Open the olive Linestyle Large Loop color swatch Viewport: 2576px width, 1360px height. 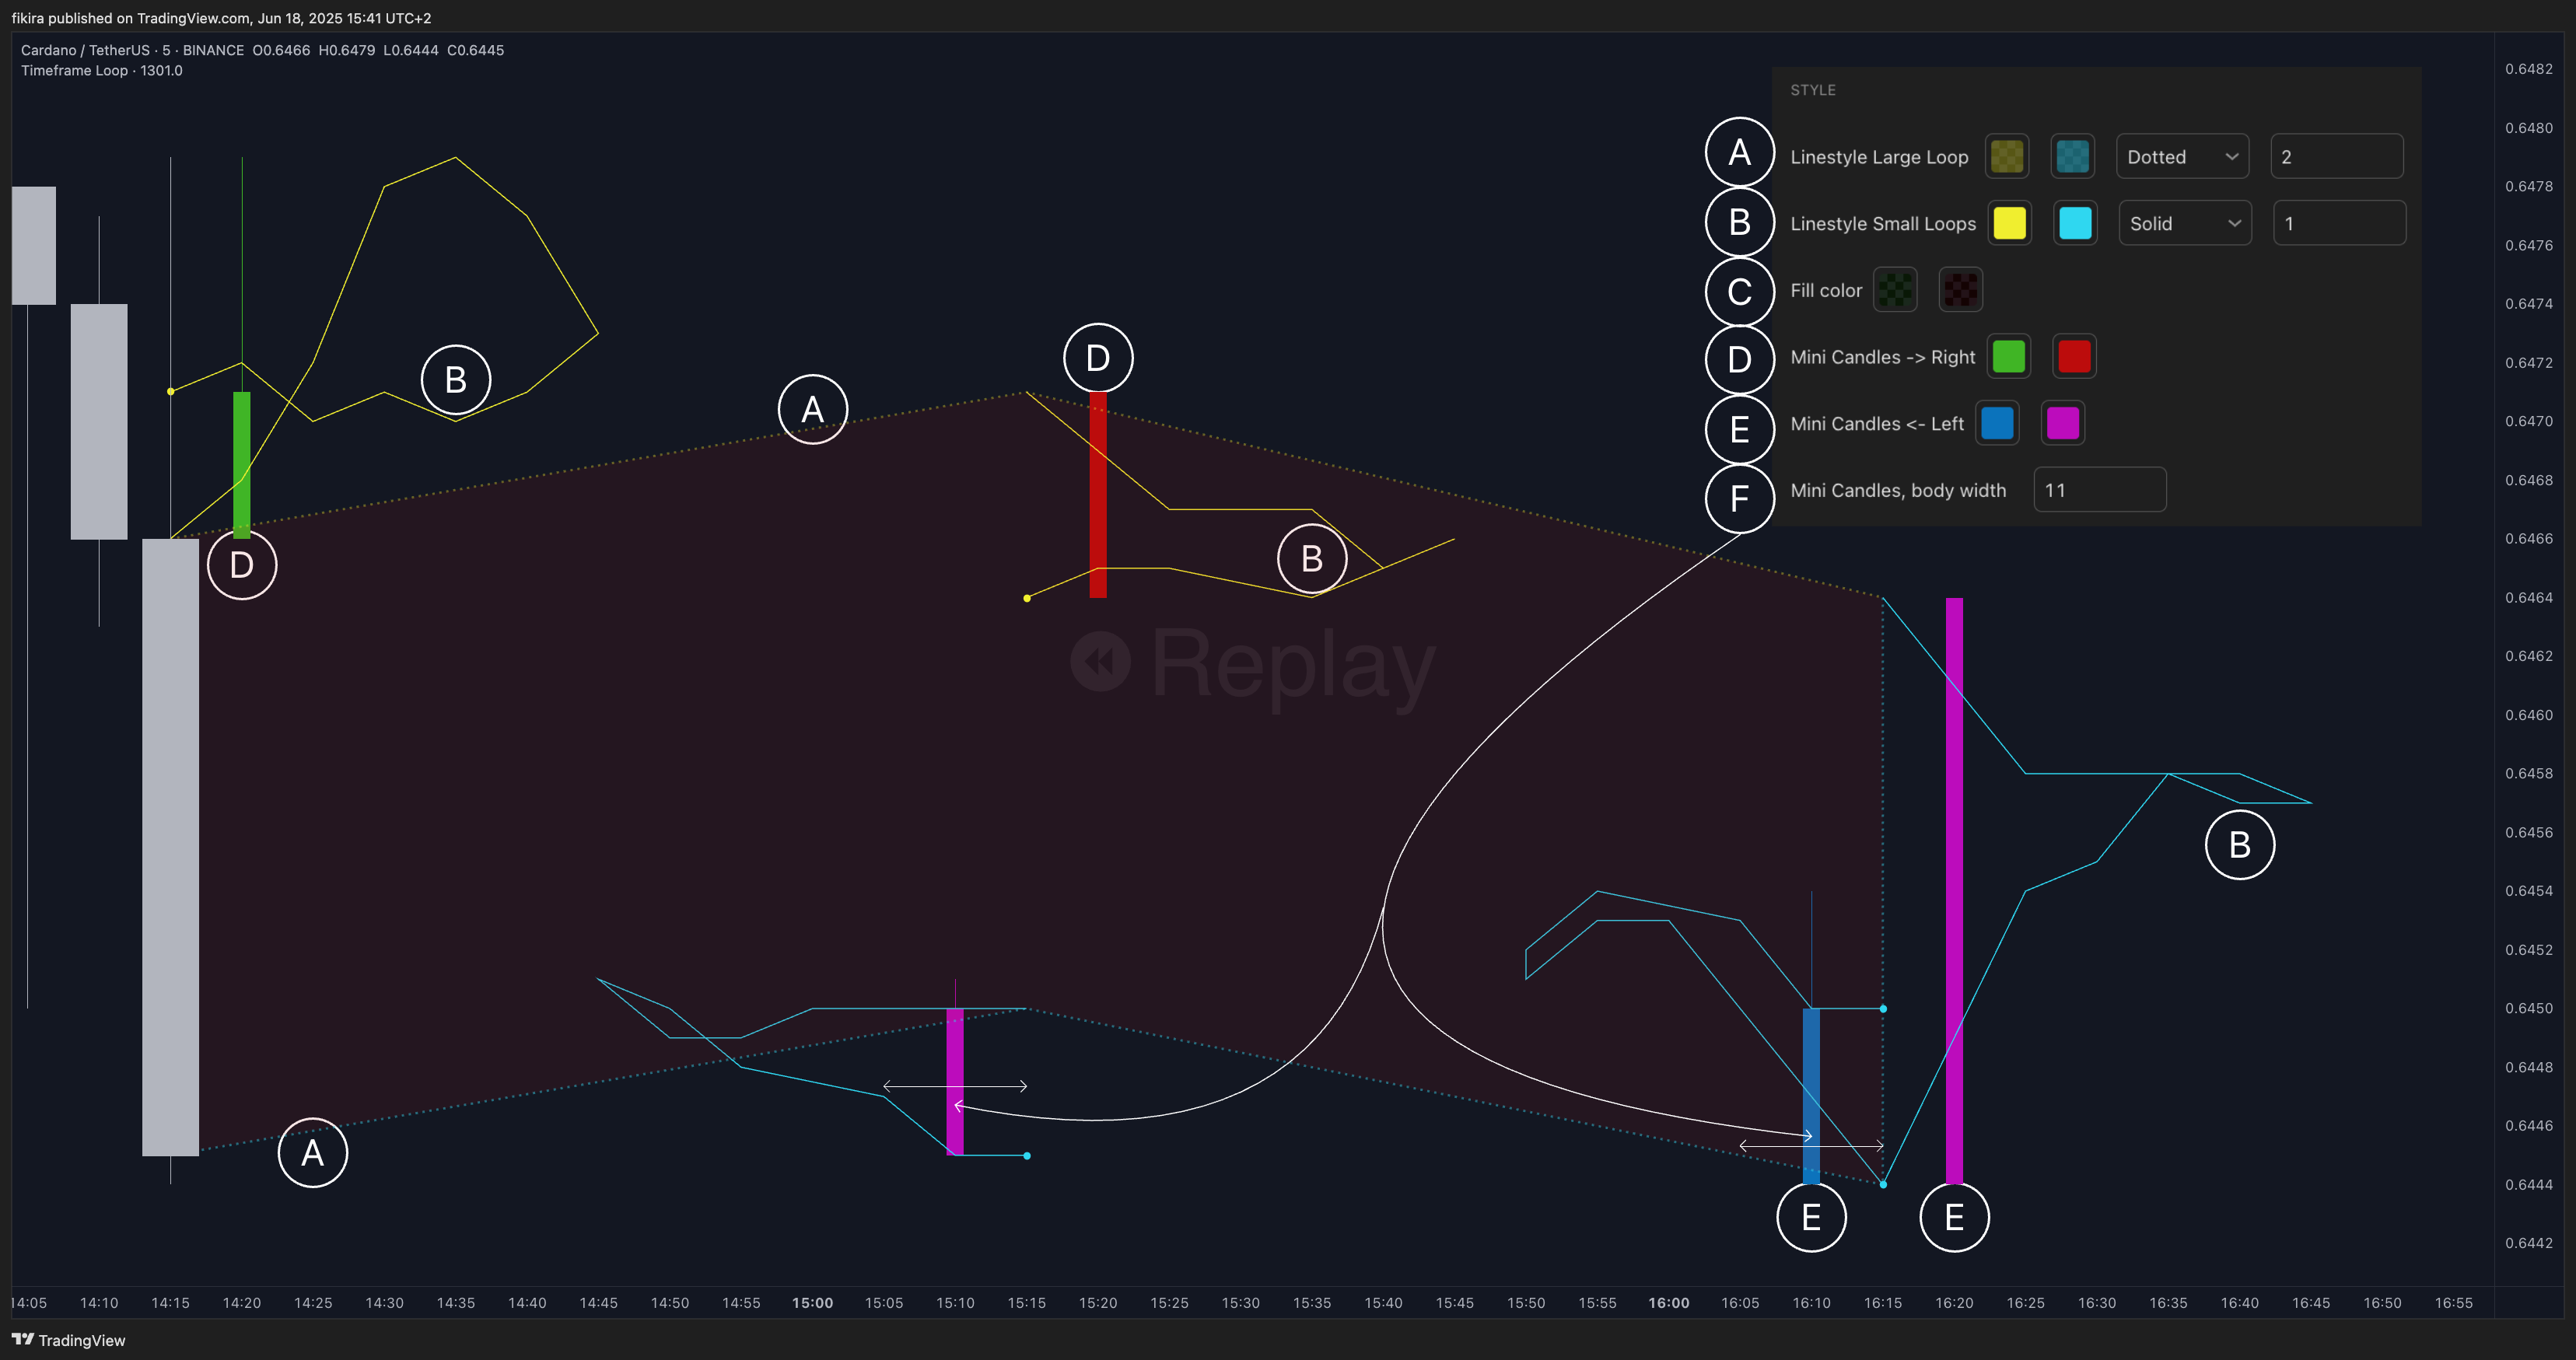[2007, 156]
